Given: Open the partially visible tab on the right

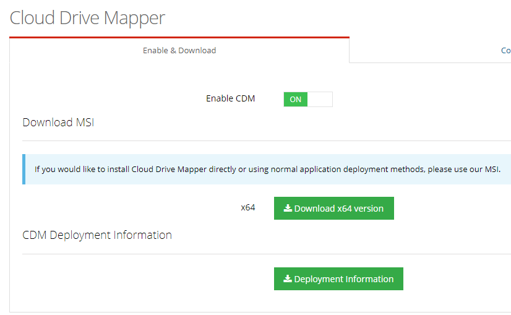Looking at the screenshot, I should point(504,51).
